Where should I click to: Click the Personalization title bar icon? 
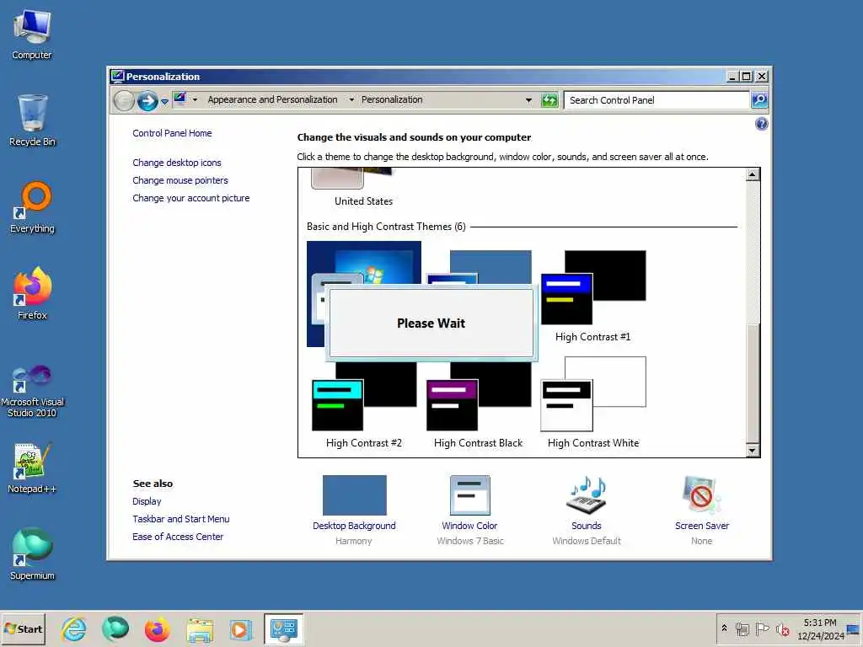click(x=116, y=76)
